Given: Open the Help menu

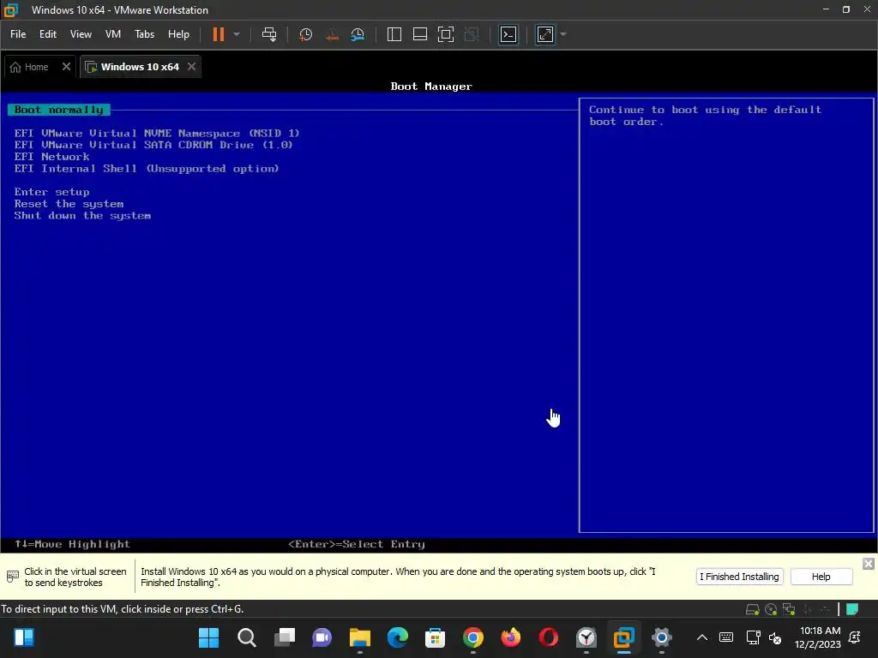Looking at the screenshot, I should point(178,34).
